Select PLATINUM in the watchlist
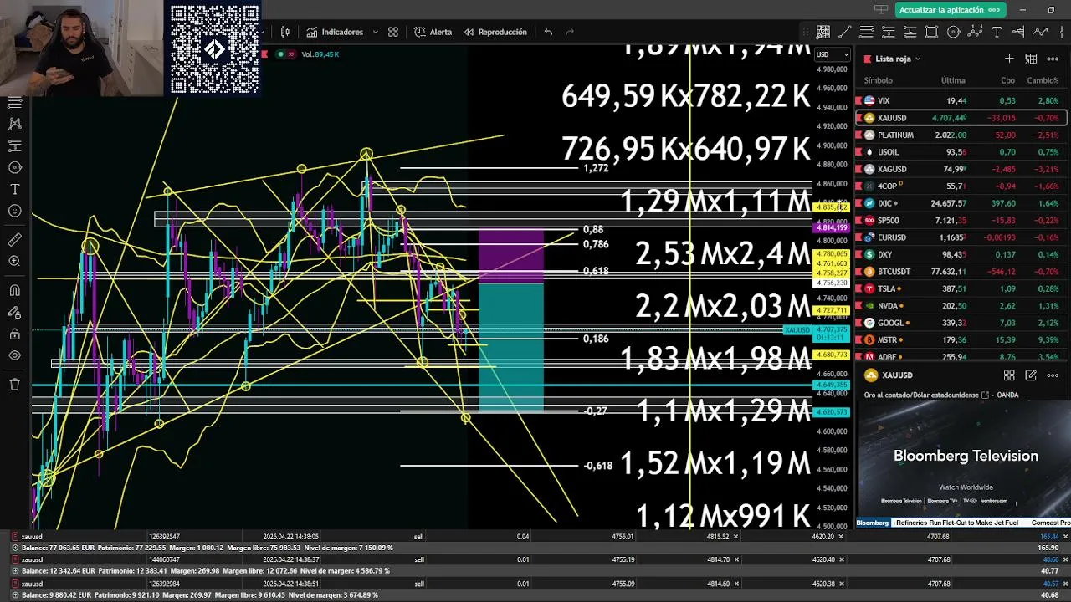The width and height of the screenshot is (1071, 602). coord(961,135)
